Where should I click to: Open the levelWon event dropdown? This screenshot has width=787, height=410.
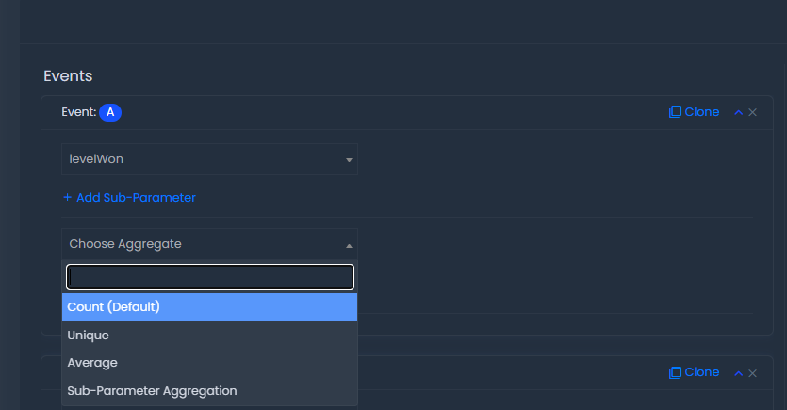209,159
